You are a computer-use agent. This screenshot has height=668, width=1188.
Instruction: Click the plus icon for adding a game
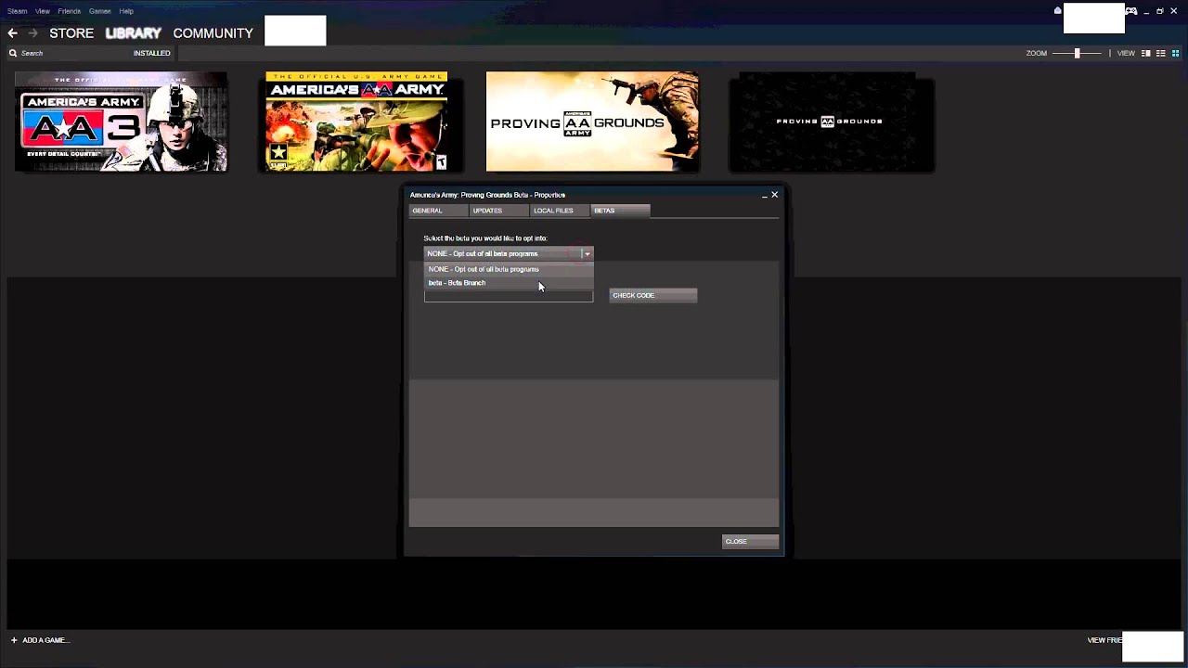[14, 640]
